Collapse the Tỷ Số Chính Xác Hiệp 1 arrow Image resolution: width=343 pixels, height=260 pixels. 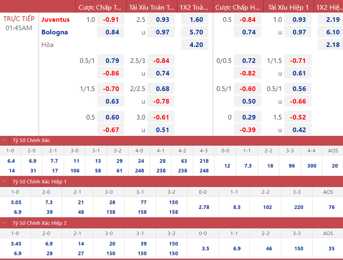(5, 182)
